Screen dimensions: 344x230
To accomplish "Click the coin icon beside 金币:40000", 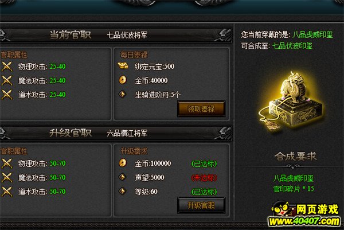I will [x=123, y=80].
